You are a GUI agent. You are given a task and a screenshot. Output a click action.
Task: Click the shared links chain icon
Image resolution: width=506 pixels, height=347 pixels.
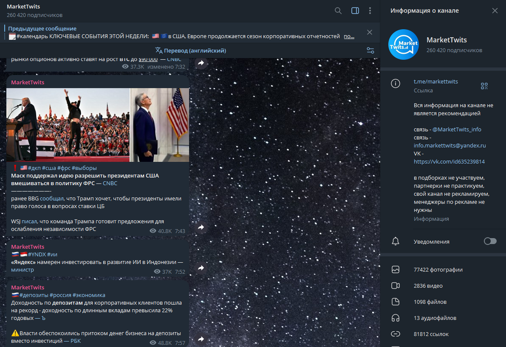point(395,334)
